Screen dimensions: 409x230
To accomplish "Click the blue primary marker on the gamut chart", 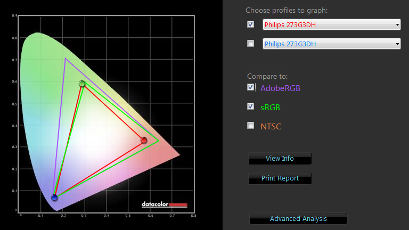I will (x=54, y=198).
